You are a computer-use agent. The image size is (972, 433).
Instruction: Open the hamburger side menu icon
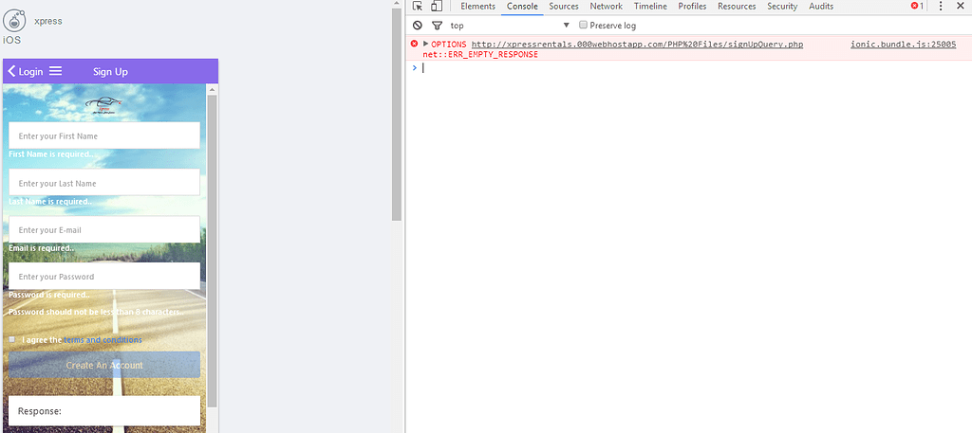(56, 71)
